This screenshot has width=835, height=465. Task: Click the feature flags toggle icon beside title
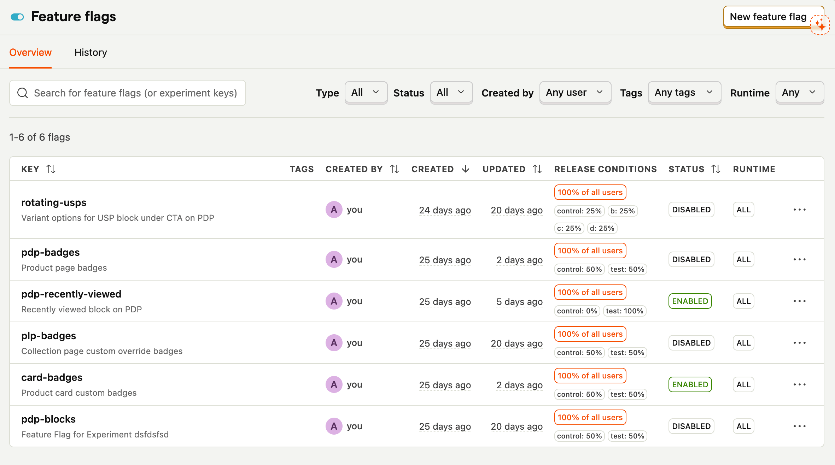point(17,17)
